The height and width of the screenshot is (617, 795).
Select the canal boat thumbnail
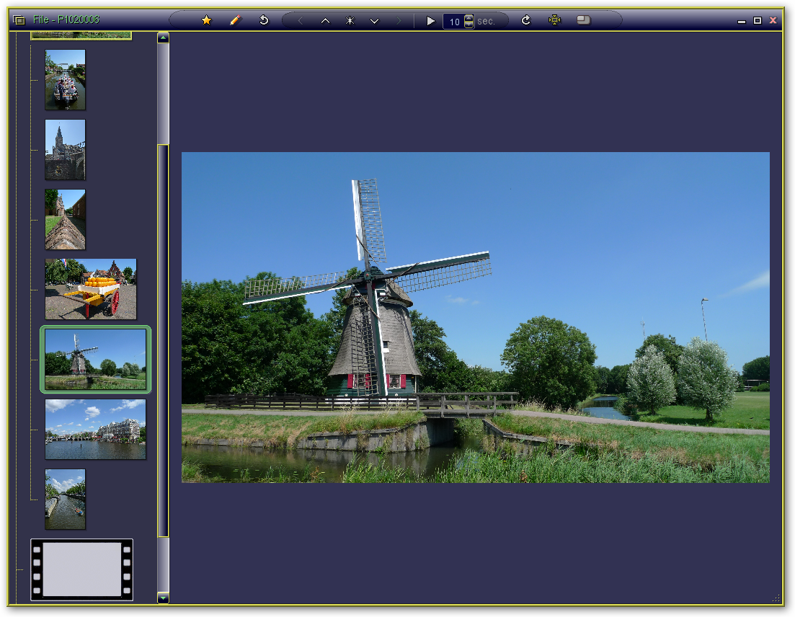coord(66,79)
